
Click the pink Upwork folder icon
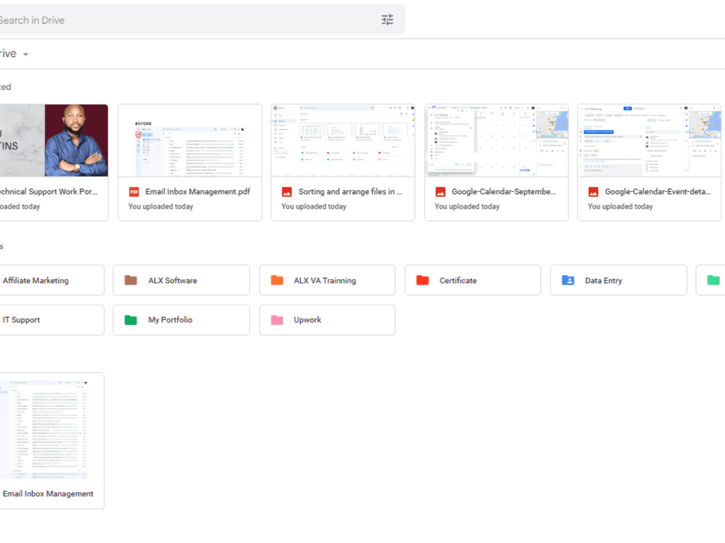[276, 319]
